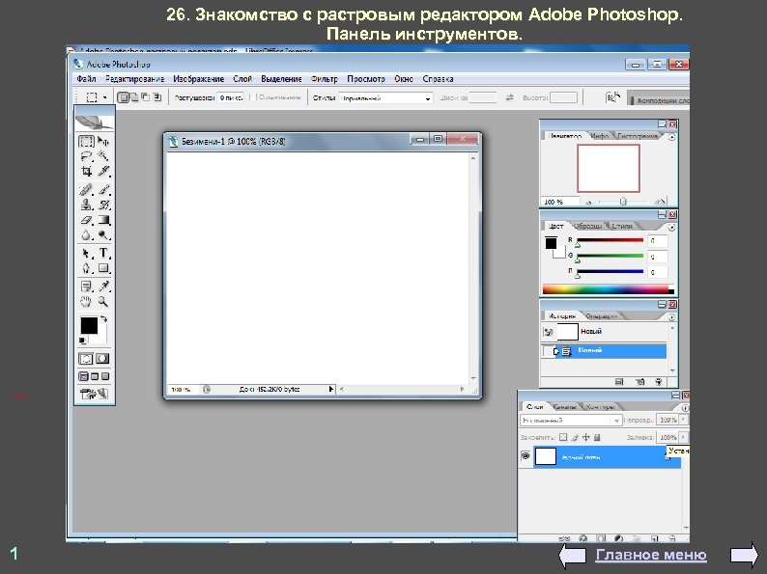767x574 pixels.
Task: Open the History panel options menu
Action: point(672,317)
